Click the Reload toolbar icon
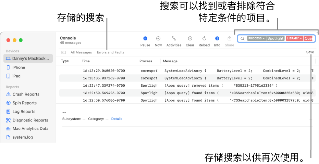Image resolution: width=319 pixels, height=164 pixels. [204, 38]
